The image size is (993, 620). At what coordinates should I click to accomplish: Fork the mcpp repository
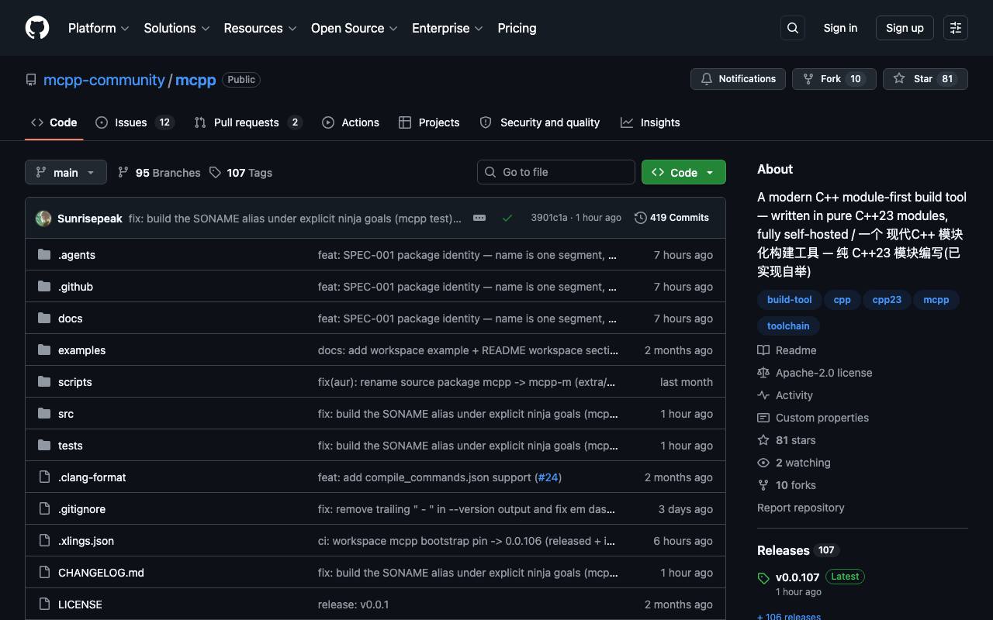pyautogui.click(x=834, y=79)
